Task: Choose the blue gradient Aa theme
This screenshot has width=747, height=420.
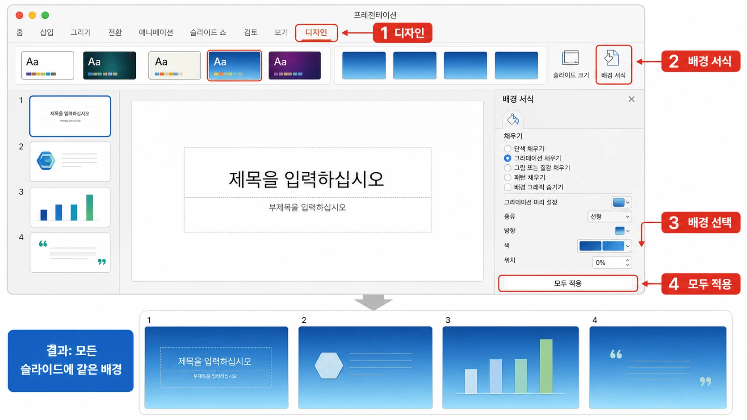Action: [234, 65]
